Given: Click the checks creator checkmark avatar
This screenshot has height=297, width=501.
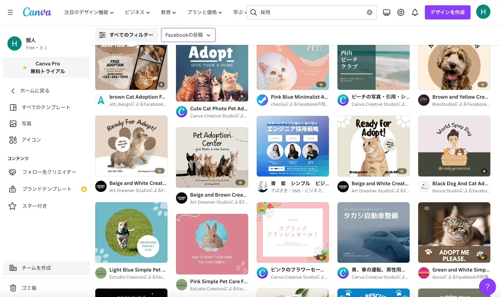Looking at the screenshot, I should pyautogui.click(x=262, y=100).
